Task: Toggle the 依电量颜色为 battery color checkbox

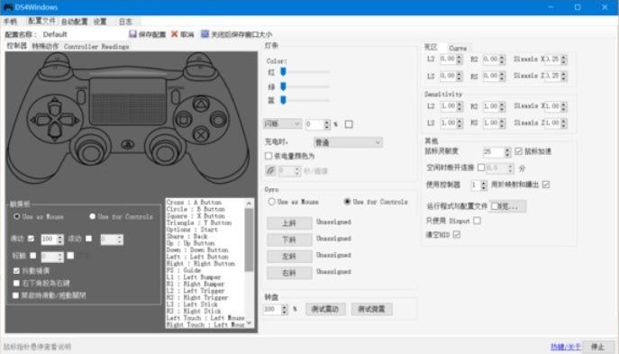Action: click(269, 156)
